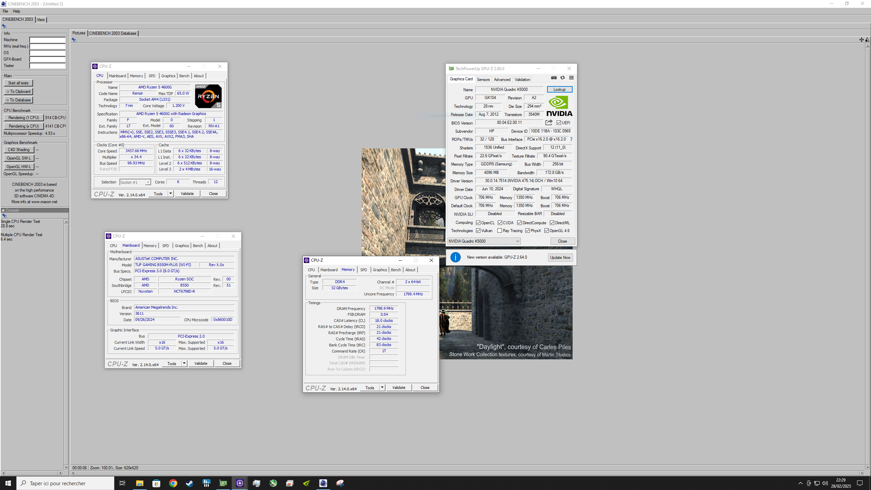Toggle the Ray Tracing checkbox
This screenshot has height=490, width=871.
499,231
